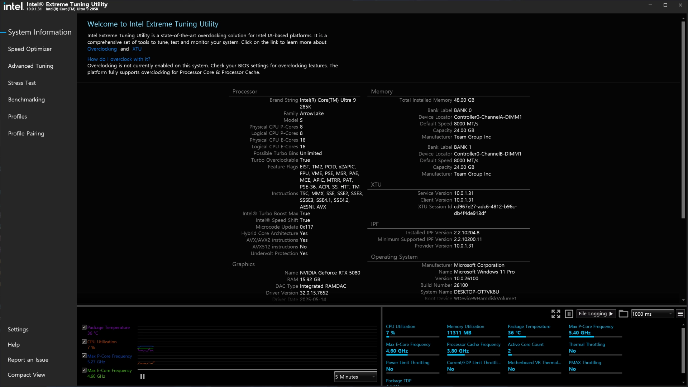Click the main panel vertical scrollbar
Viewport: 688px width, 387px height.
coord(683,120)
